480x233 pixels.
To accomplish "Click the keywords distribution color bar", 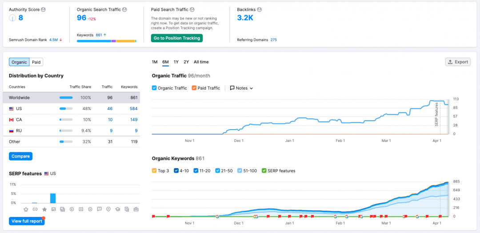I will [x=106, y=41].
